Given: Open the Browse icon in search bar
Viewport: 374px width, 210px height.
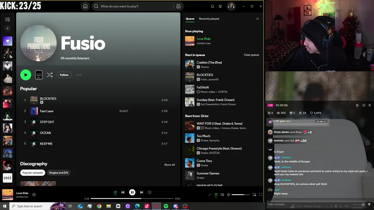Looking at the screenshot, I should pyautogui.click(x=178, y=6).
